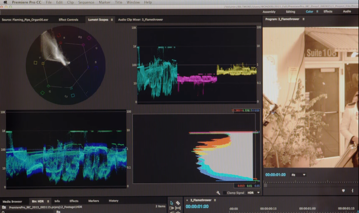Open the Info tab
359x213 pixels.
(57, 201)
